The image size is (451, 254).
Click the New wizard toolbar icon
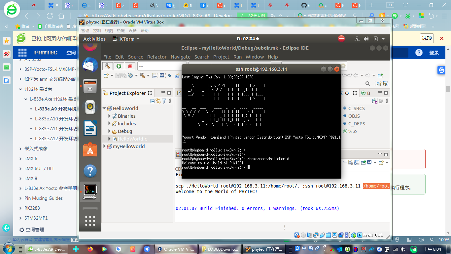(x=106, y=76)
